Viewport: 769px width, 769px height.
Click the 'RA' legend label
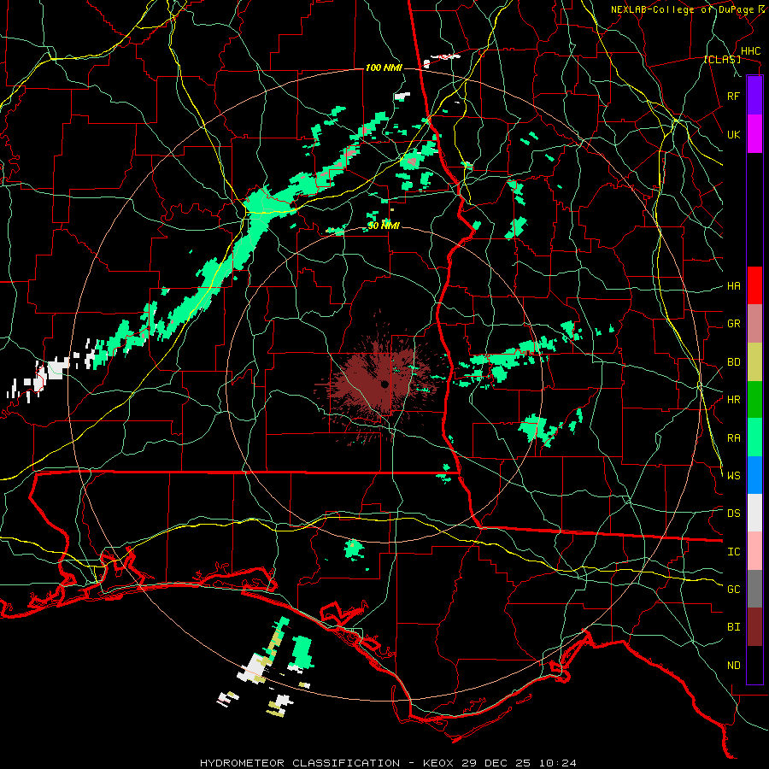pyautogui.click(x=733, y=438)
